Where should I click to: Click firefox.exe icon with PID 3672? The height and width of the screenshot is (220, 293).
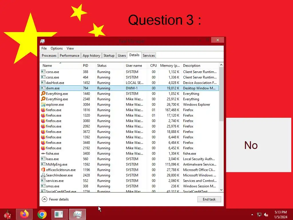tap(43, 131)
